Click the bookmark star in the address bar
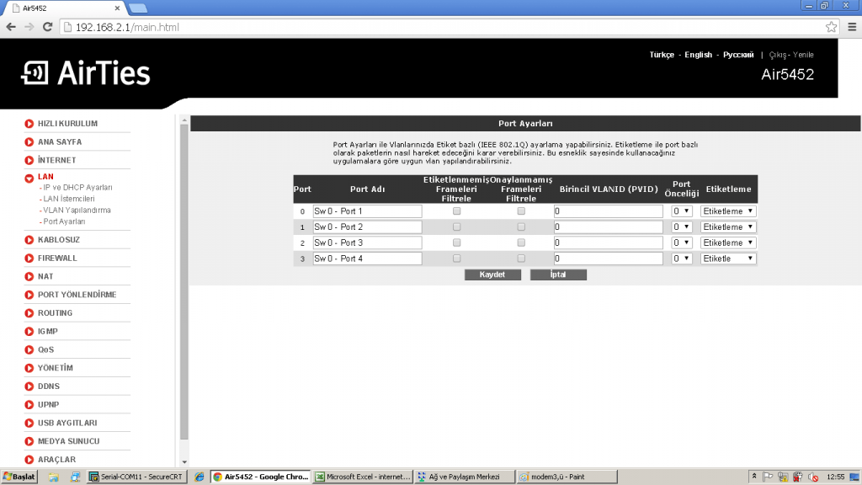 [x=831, y=26]
